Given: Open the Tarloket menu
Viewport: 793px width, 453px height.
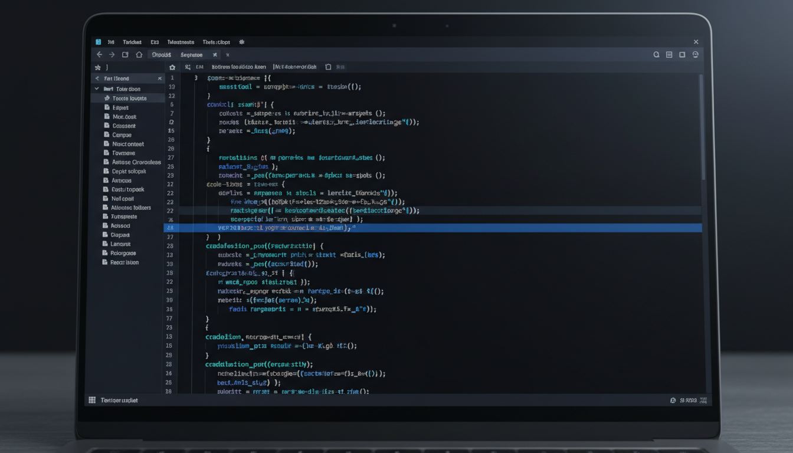Looking at the screenshot, I should click(x=132, y=42).
